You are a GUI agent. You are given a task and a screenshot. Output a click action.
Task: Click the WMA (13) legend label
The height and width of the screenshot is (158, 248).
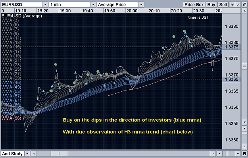click(11, 42)
